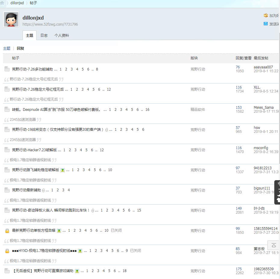Click thread icon beside 荒野行动最新辅助
The height and width of the screenshot is (279, 280).
(x=7, y=190)
